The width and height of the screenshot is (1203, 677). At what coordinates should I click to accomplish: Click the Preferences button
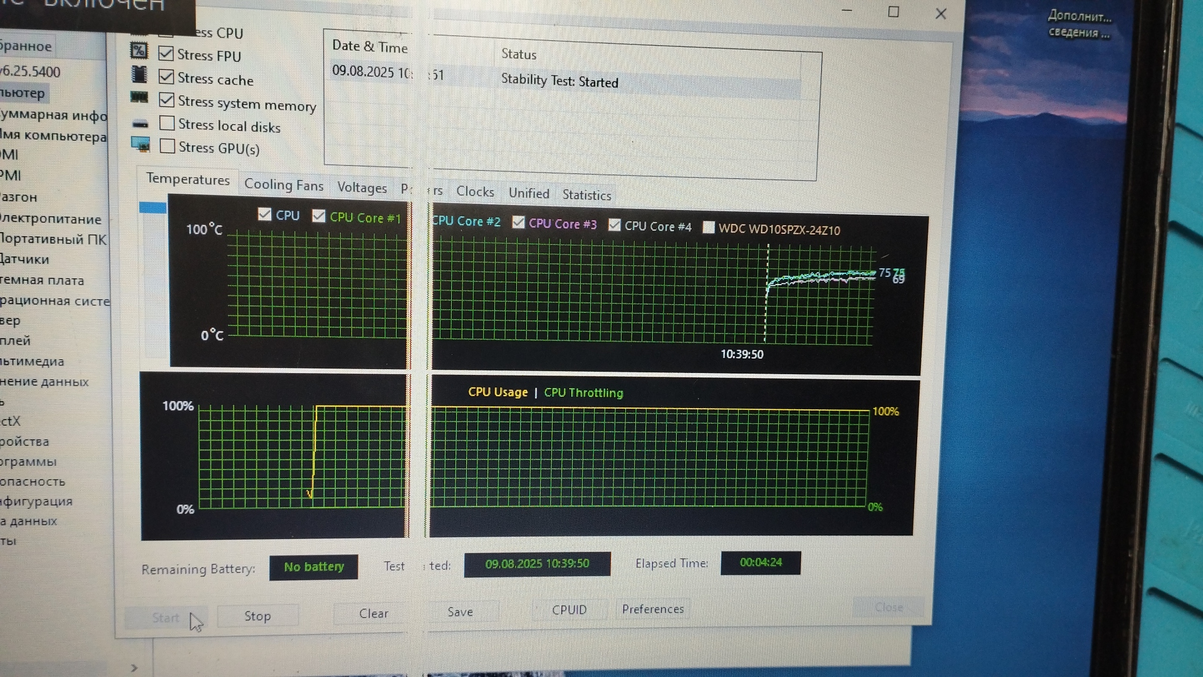click(652, 609)
